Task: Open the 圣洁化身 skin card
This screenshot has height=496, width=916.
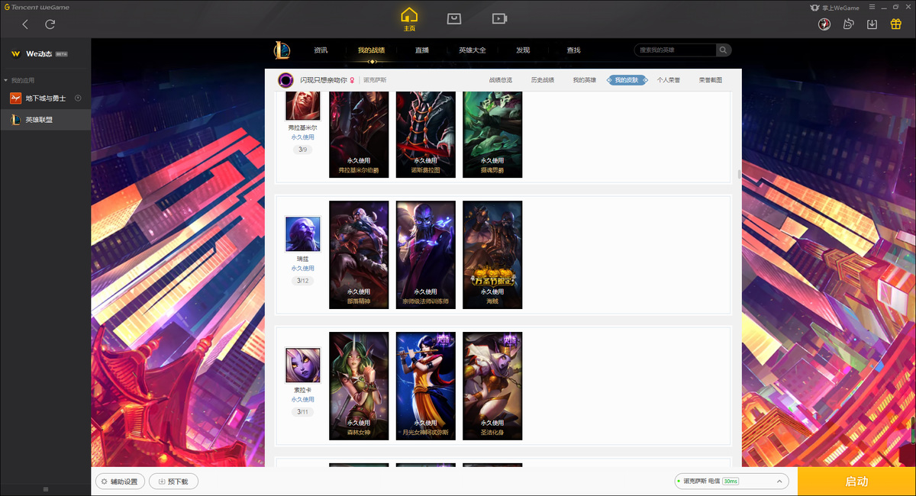Action: pyautogui.click(x=492, y=386)
